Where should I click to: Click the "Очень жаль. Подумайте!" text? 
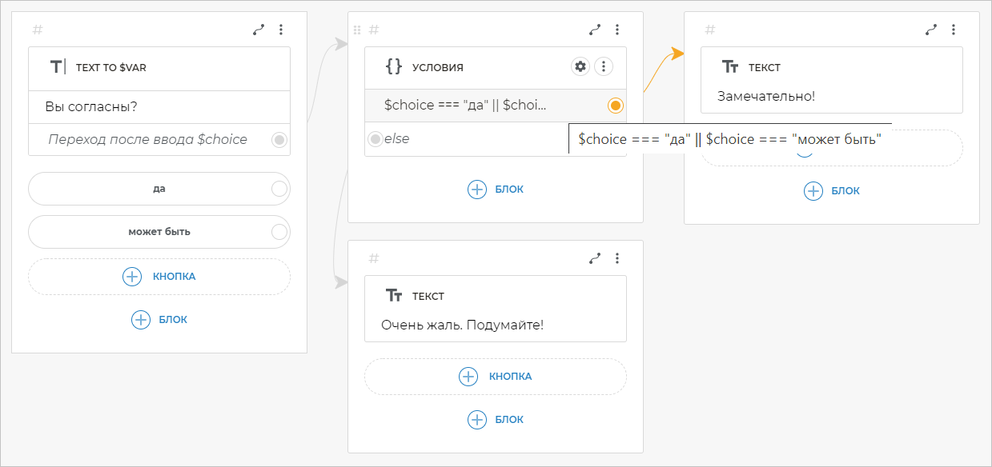pos(462,325)
